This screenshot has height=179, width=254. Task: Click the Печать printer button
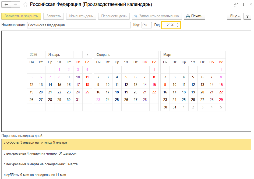tap(195, 16)
